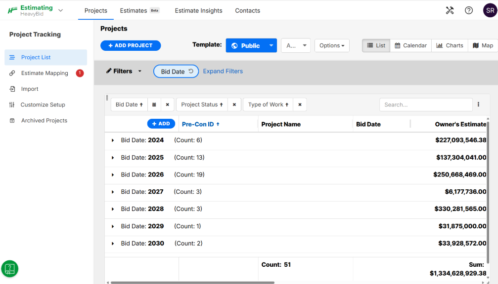Switch to the Charts view
The height and width of the screenshot is (284, 498).
(450, 45)
